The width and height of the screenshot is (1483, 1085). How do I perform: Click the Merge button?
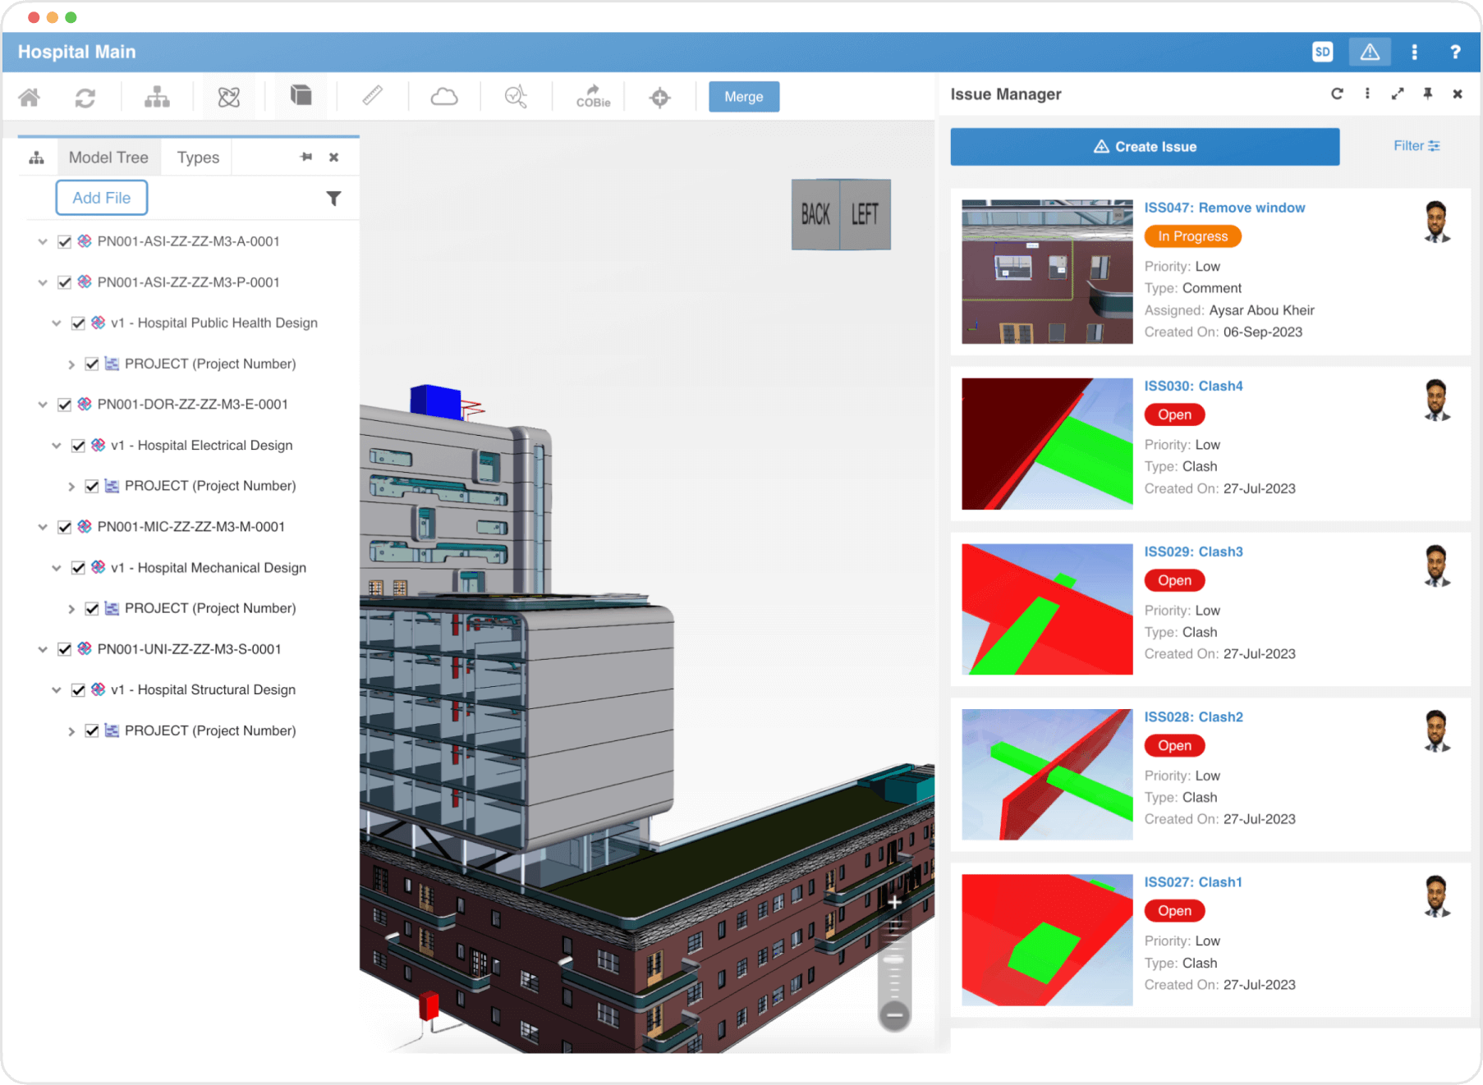tap(744, 97)
